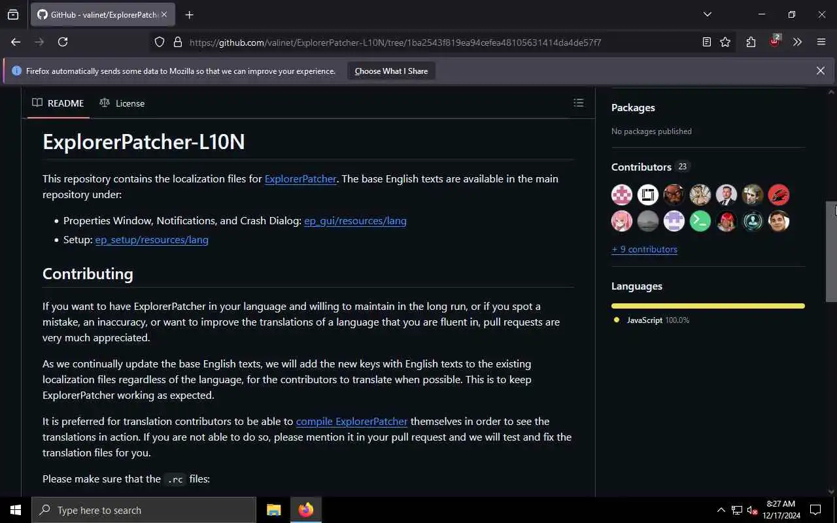The width and height of the screenshot is (837, 523).
Task: Click the man in suit contributor avatar
Action: pyautogui.click(x=726, y=195)
